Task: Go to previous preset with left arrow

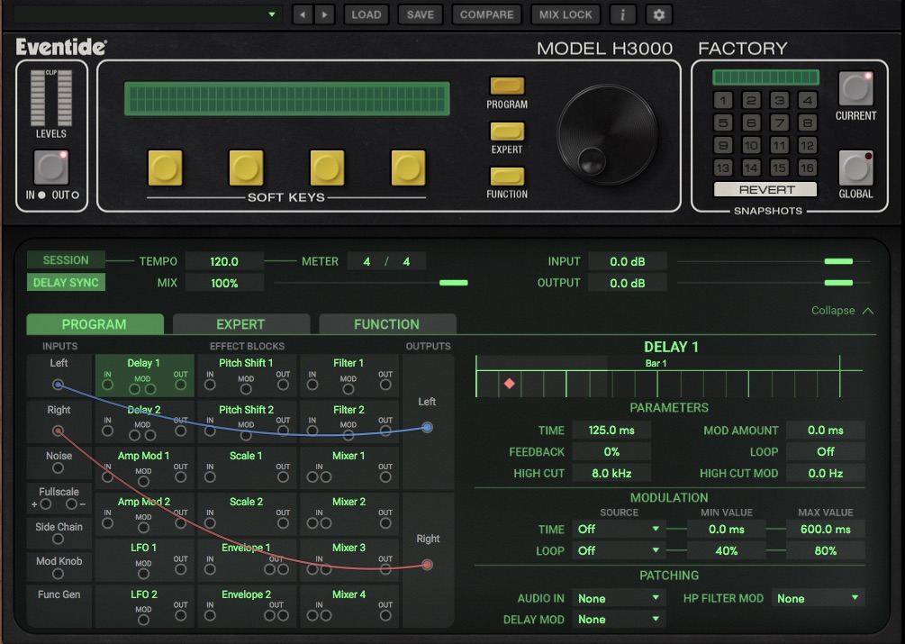Action: (x=302, y=14)
